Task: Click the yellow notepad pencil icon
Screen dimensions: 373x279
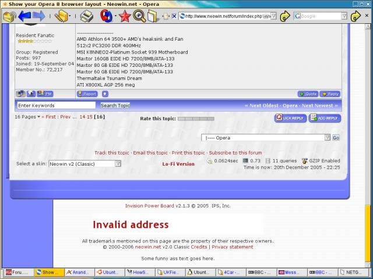Action: [61, 16]
